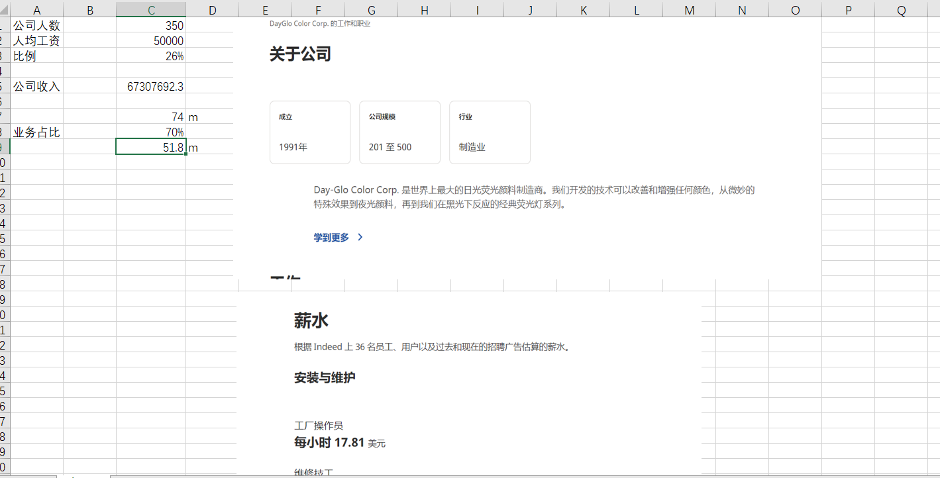Select the m cell next to 74
Image resolution: width=940 pixels, height=478 pixels.
pos(209,117)
